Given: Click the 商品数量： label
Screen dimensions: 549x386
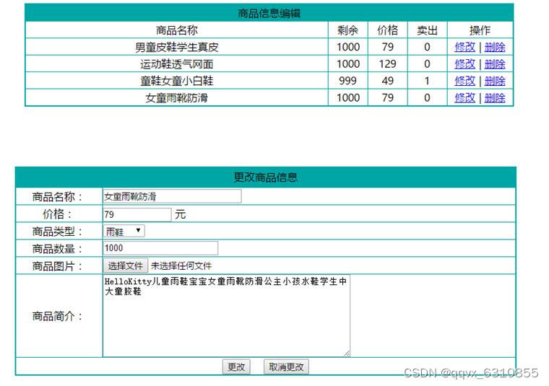Looking at the screenshot, I should tap(57, 249).
